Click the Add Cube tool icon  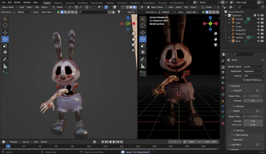click(5, 73)
